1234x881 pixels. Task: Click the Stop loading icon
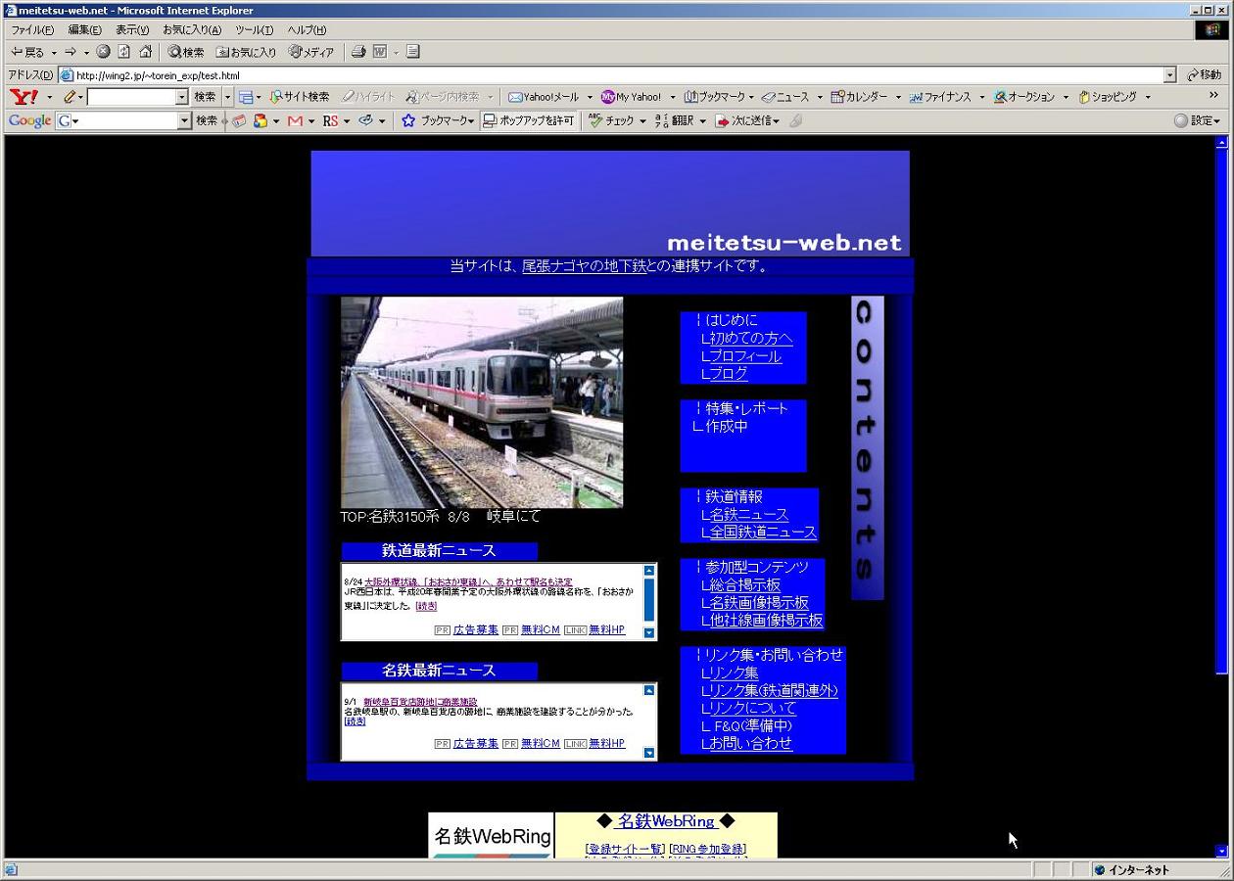click(x=103, y=52)
